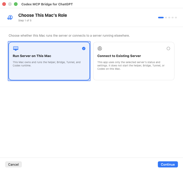Image resolution: width=183 pixels, height=171 pixels.
Task: Click the "Step 1 of 5" label
Action: 25,20
